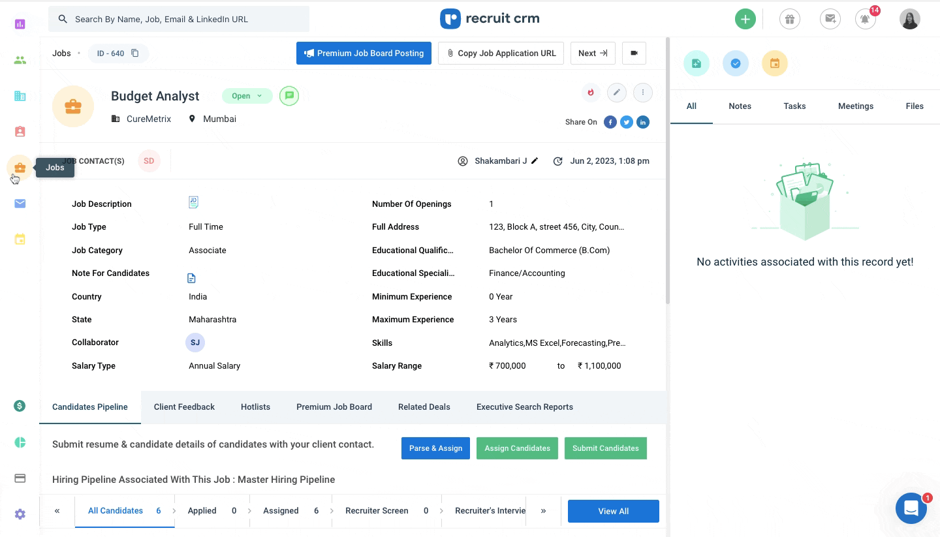
Task: Click the Schedule Meeting calendar icon
Action: click(775, 63)
